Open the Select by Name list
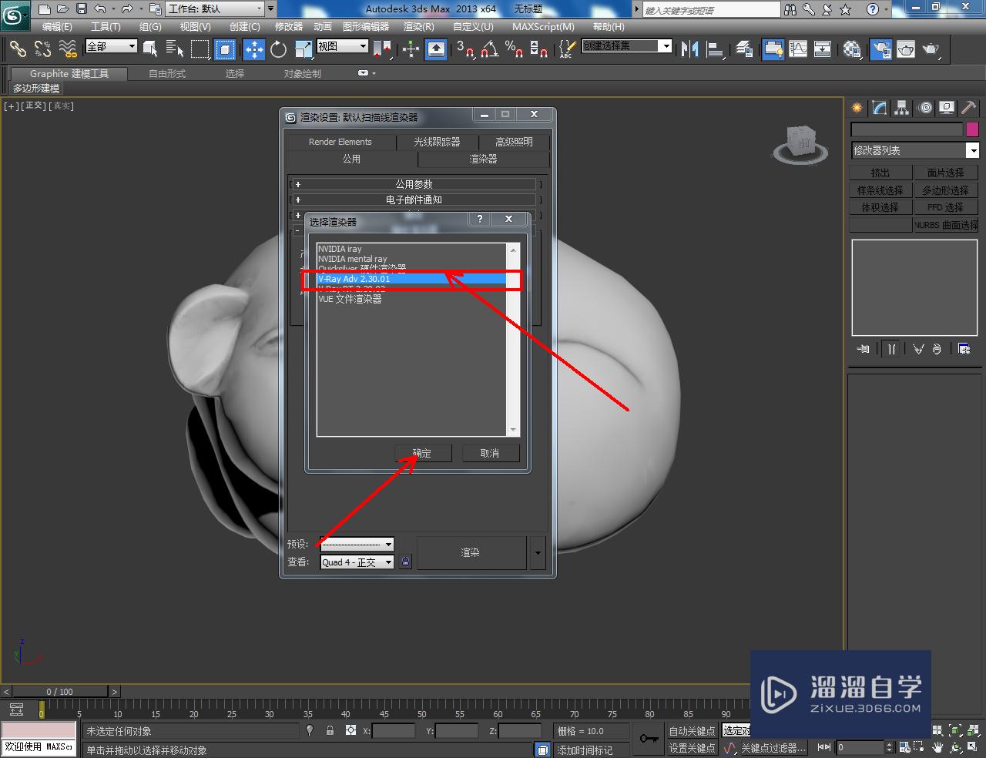 [175, 49]
